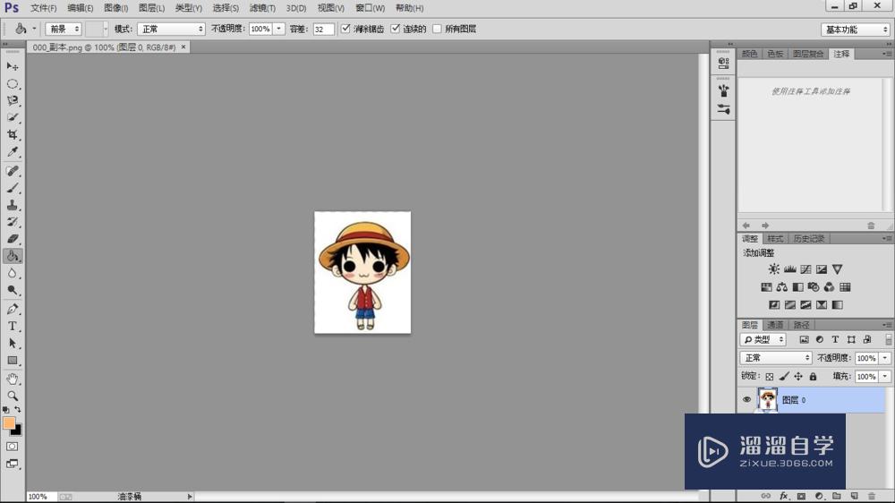Select the Rectangle shape tool

click(12, 361)
